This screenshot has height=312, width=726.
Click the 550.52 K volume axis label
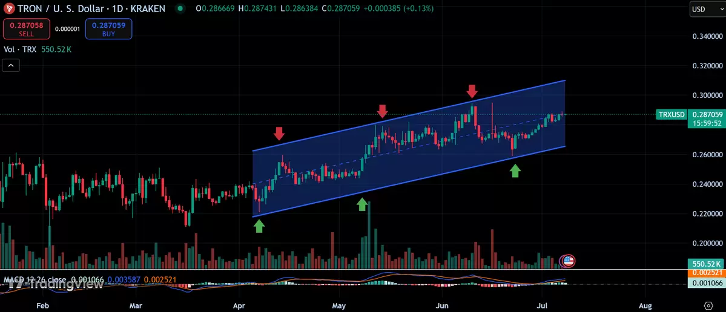[707, 264]
